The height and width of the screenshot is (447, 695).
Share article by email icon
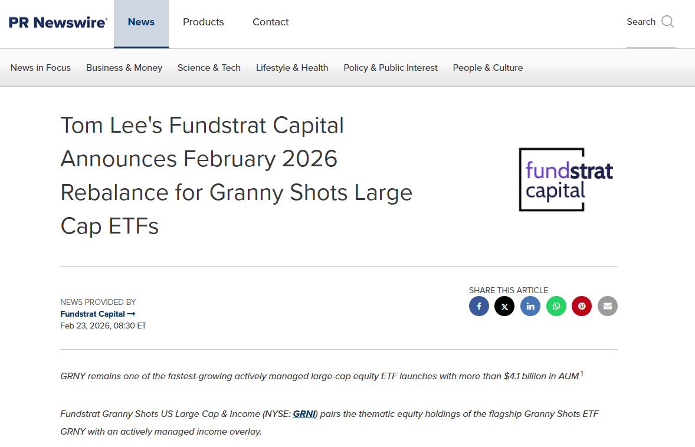point(608,306)
